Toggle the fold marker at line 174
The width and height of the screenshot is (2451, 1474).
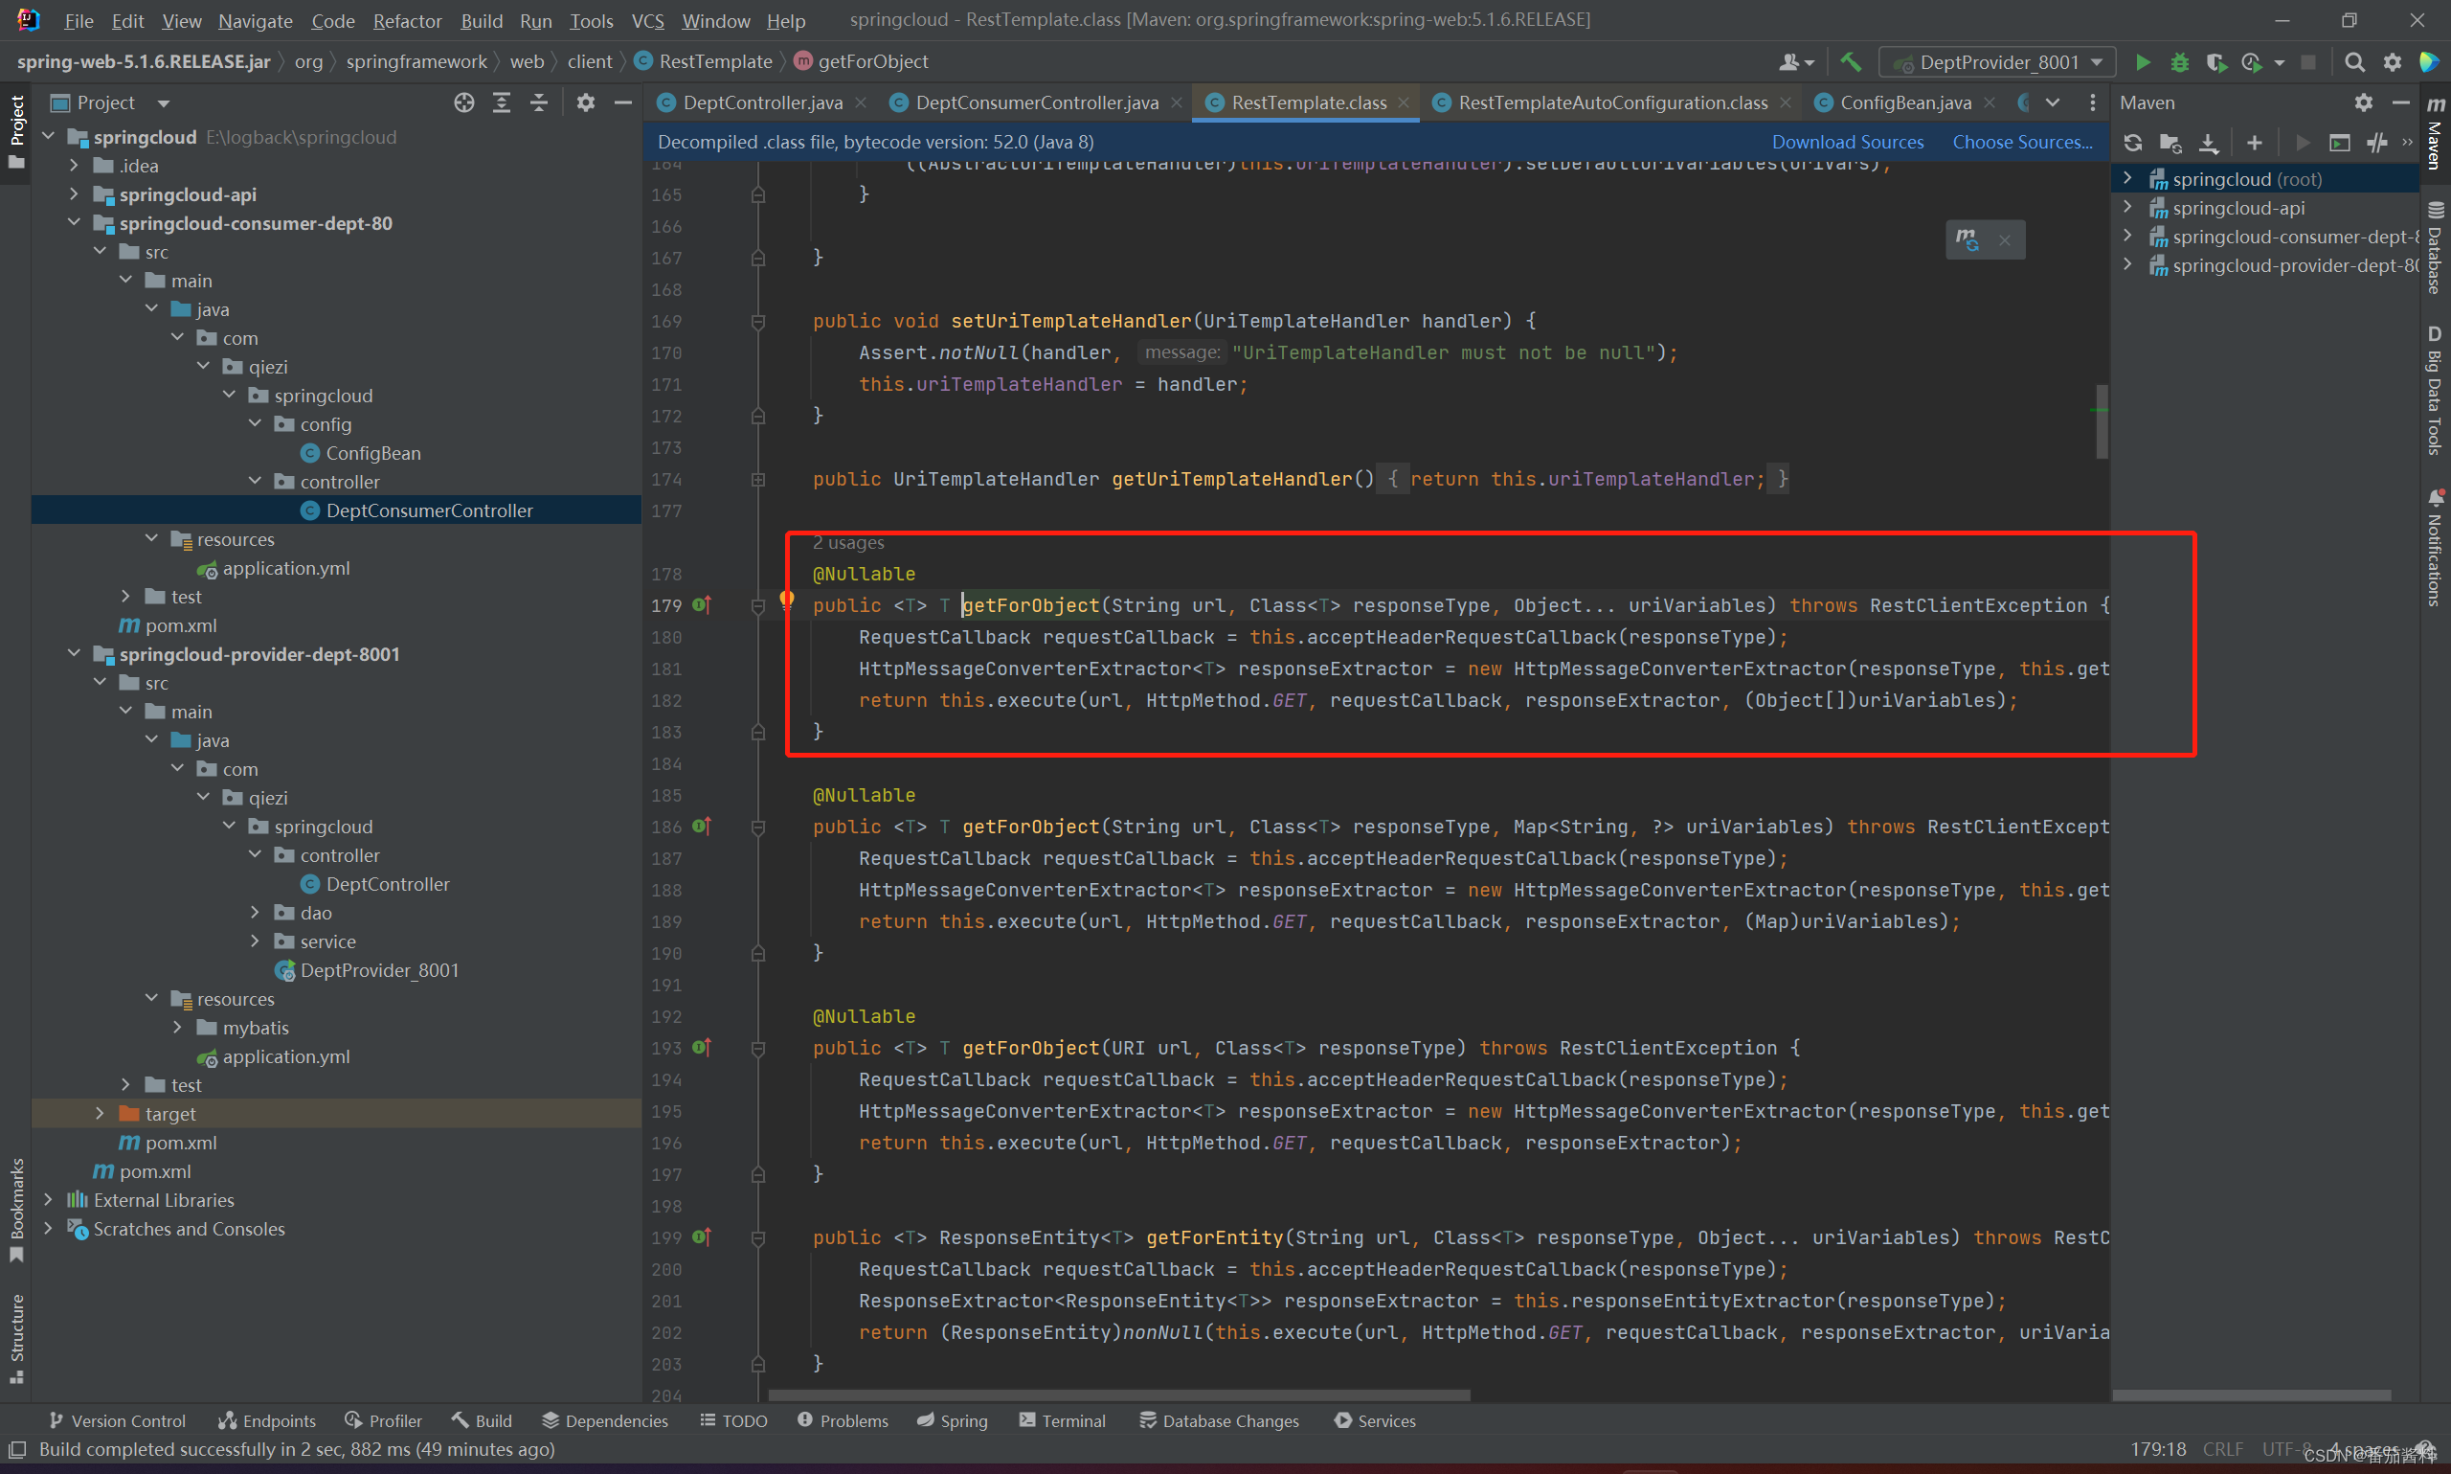[x=757, y=480]
